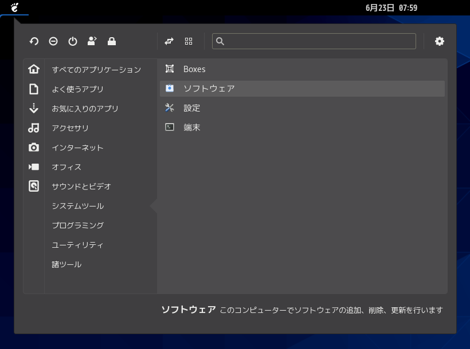Click the power off icon
This screenshot has width=470, height=349.
click(73, 41)
